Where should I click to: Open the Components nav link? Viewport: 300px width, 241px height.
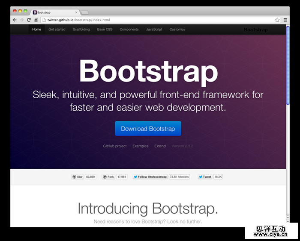pyautogui.click(x=129, y=29)
